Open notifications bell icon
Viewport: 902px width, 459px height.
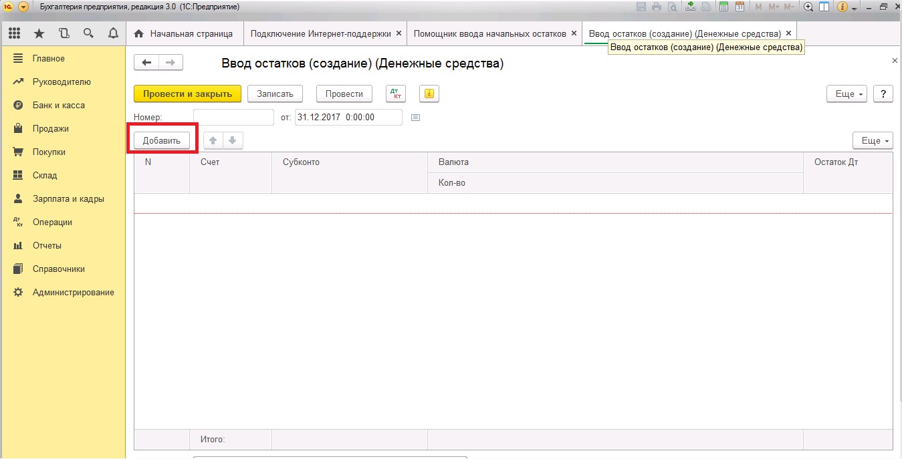click(x=113, y=33)
